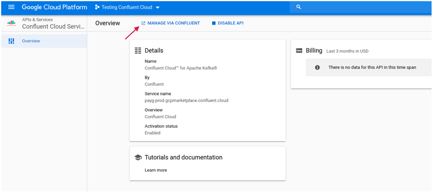Image resolution: width=433 pixels, height=193 pixels.
Task: Click the Overview page heading
Action: (x=108, y=23)
